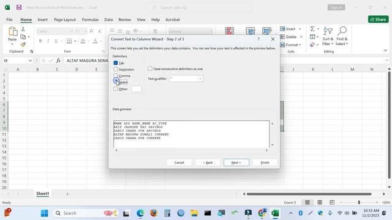392x220 pixels.
Task: Switch to Page Layout view in status bar
Action: 320,202
